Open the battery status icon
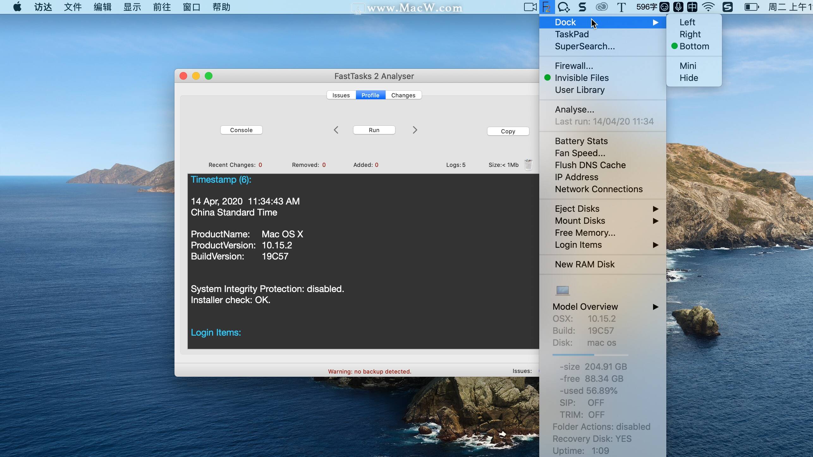 tap(752, 7)
